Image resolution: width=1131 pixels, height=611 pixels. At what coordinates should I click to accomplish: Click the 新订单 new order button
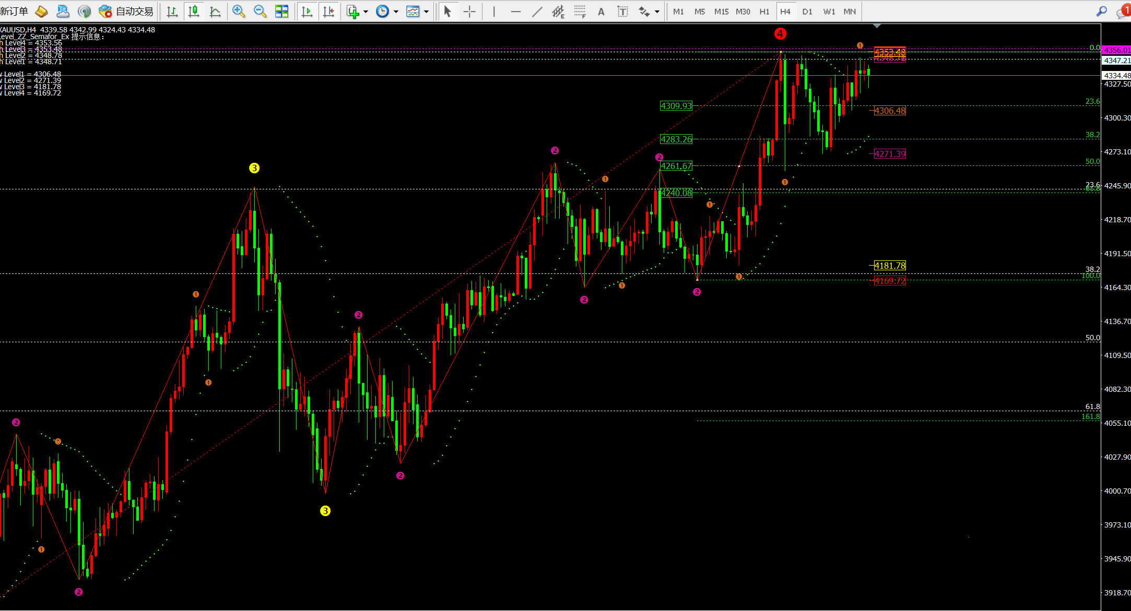(x=15, y=11)
